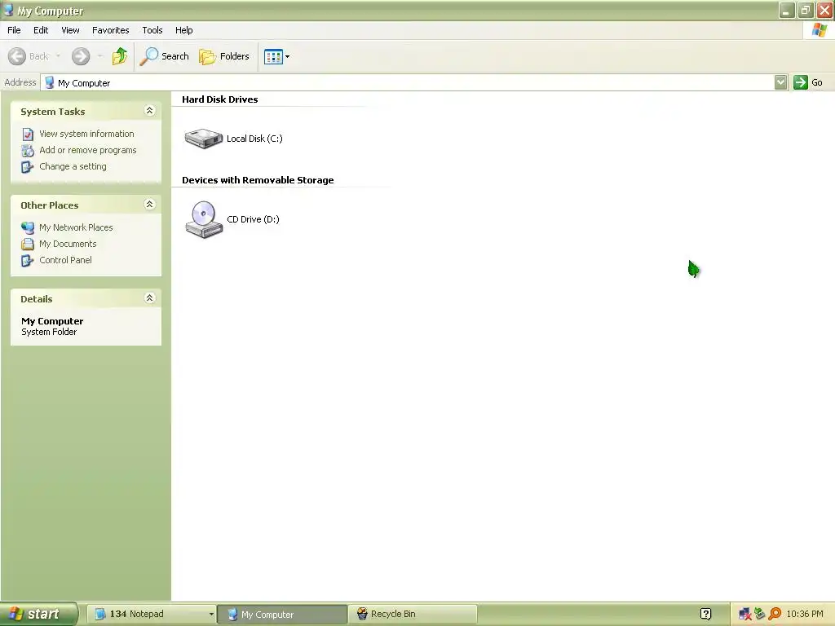The image size is (835, 626).
Task: Click the network computer tray icon
Action: pyautogui.click(x=744, y=615)
